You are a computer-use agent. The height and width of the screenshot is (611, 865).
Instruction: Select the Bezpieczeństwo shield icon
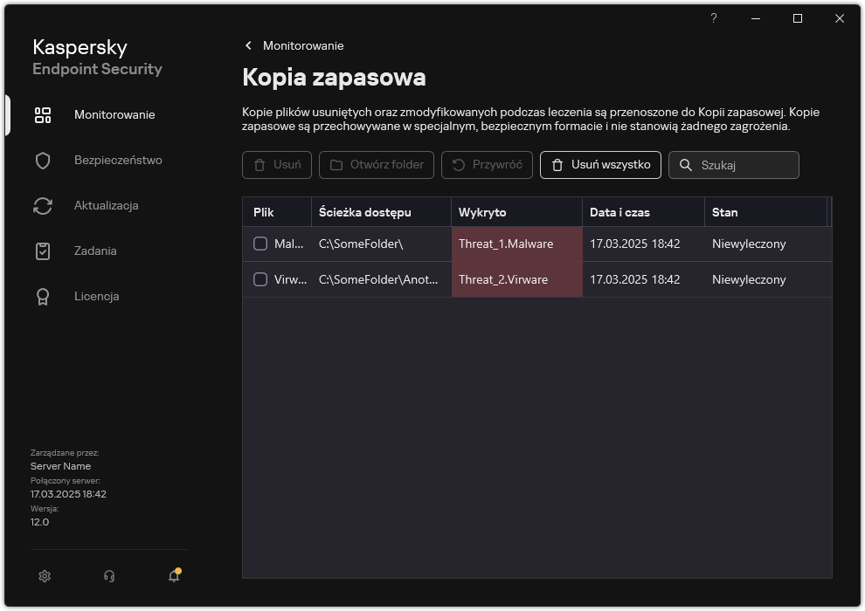click(42, 160)
